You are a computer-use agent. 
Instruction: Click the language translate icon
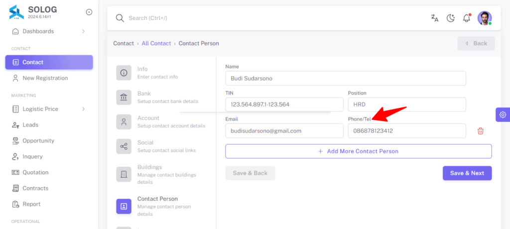pyautogui.click(x=434, y=18)
